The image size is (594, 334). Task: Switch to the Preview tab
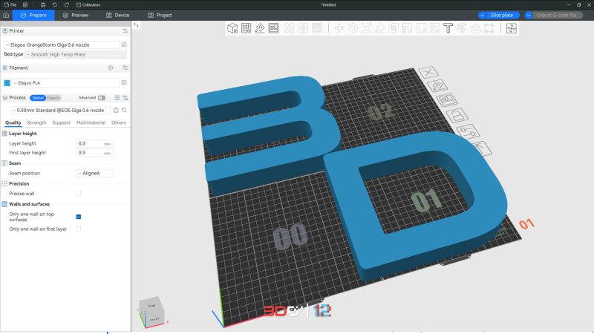point(76,15)
